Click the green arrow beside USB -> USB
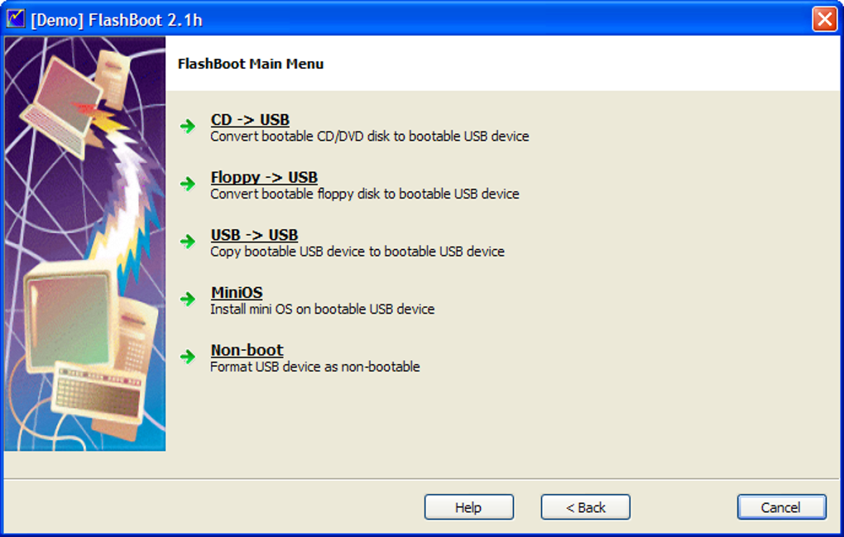 coord(188,242)
